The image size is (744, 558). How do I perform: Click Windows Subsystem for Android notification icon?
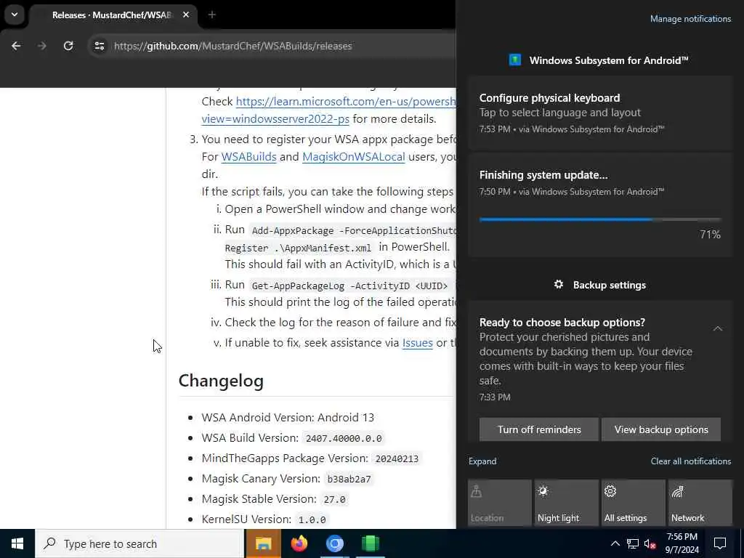pyautogui.click(x=515, y=60)
